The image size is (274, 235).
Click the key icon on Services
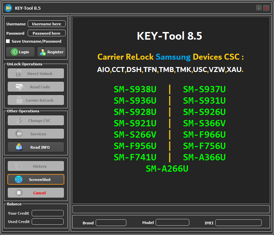(19, 134)
